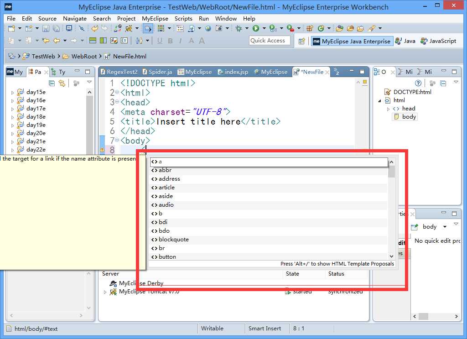Image resolution: width=467 pixels, height=339 pixels.
Task: Open the body dropdown in Properties panel
Action: tap(445, 227)
